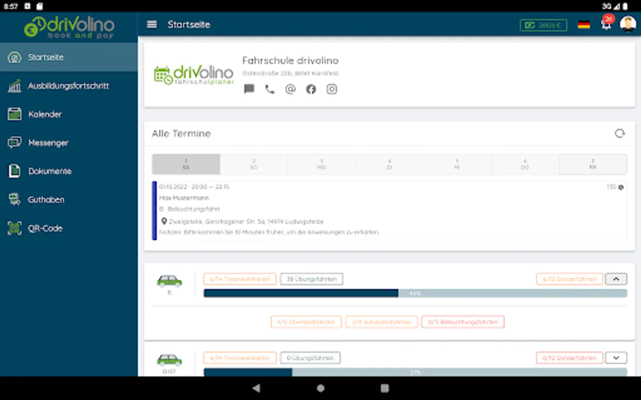Click the Beleuchtungsfahrten badge
This screenshot has width=641, height=400.
(463, 322)
